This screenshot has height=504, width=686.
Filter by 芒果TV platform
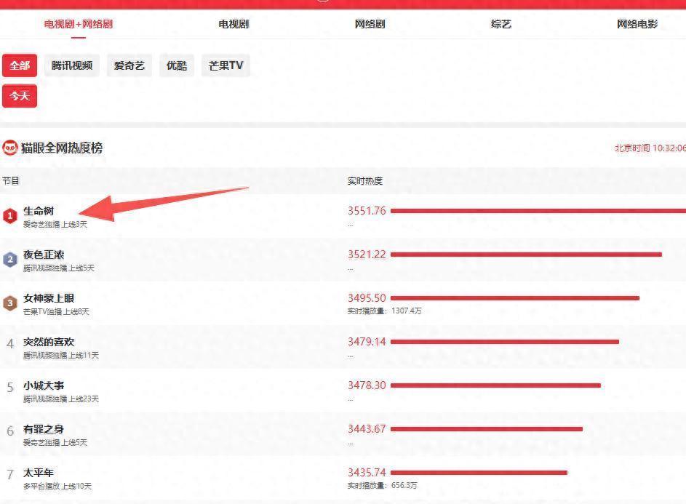[x=226, y=65]
